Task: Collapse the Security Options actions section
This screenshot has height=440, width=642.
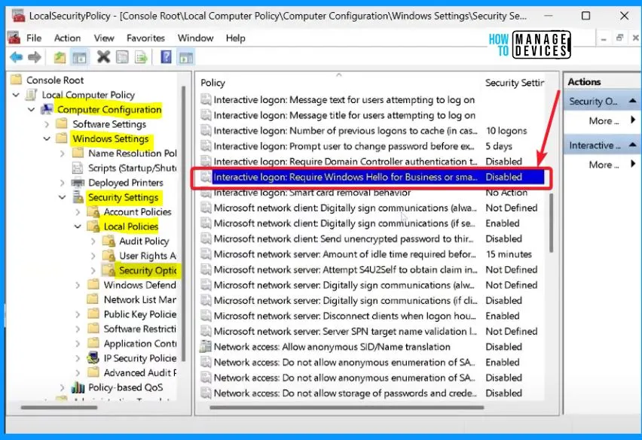Action: click(x=633, y=101)
